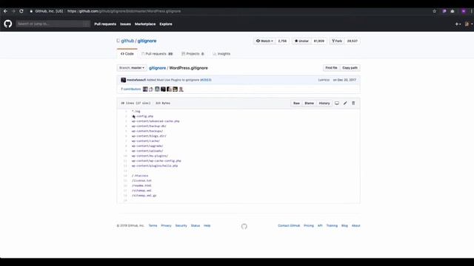View the watchers count 2,756

pos(282,41)
